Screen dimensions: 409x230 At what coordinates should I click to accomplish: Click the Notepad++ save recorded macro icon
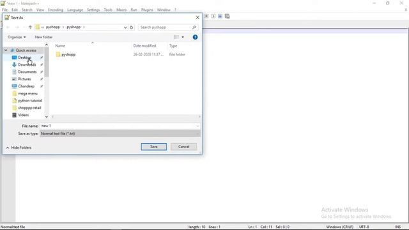tap(228, 16)
